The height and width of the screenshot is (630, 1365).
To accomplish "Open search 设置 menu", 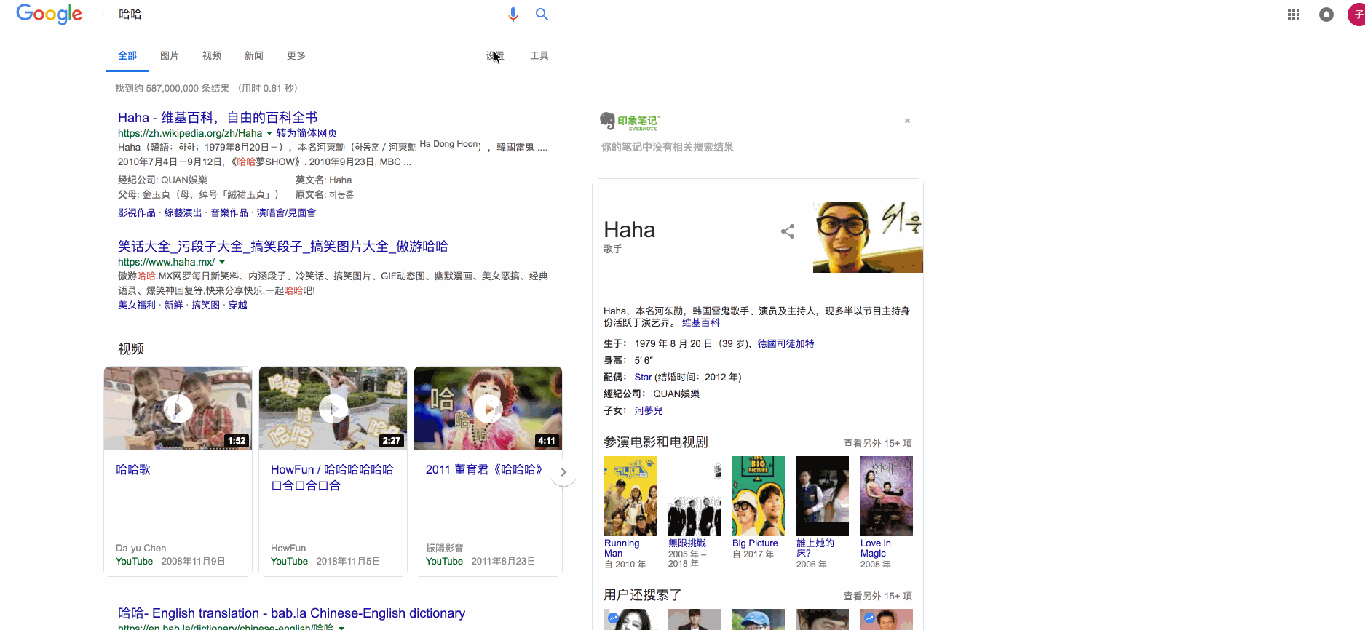I will coord(495,56).
